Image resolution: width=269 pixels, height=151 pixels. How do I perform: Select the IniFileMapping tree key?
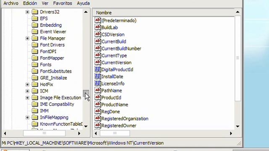coord(54,117)
